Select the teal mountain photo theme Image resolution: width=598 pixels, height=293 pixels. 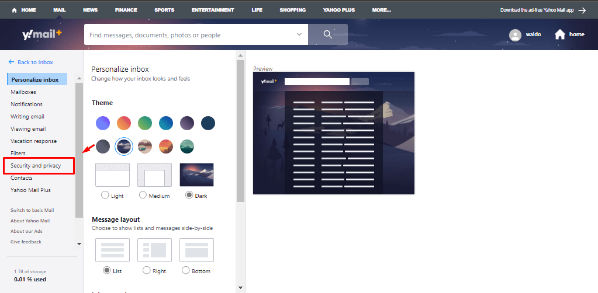click(187, 146)
